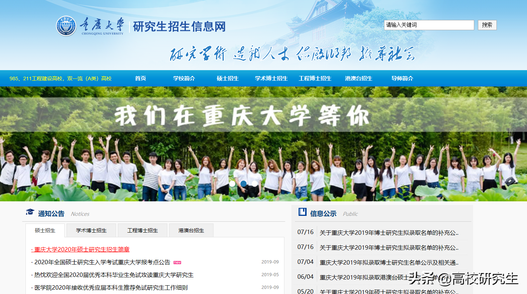Select the third carousel dot indicator

click(255, 184)
